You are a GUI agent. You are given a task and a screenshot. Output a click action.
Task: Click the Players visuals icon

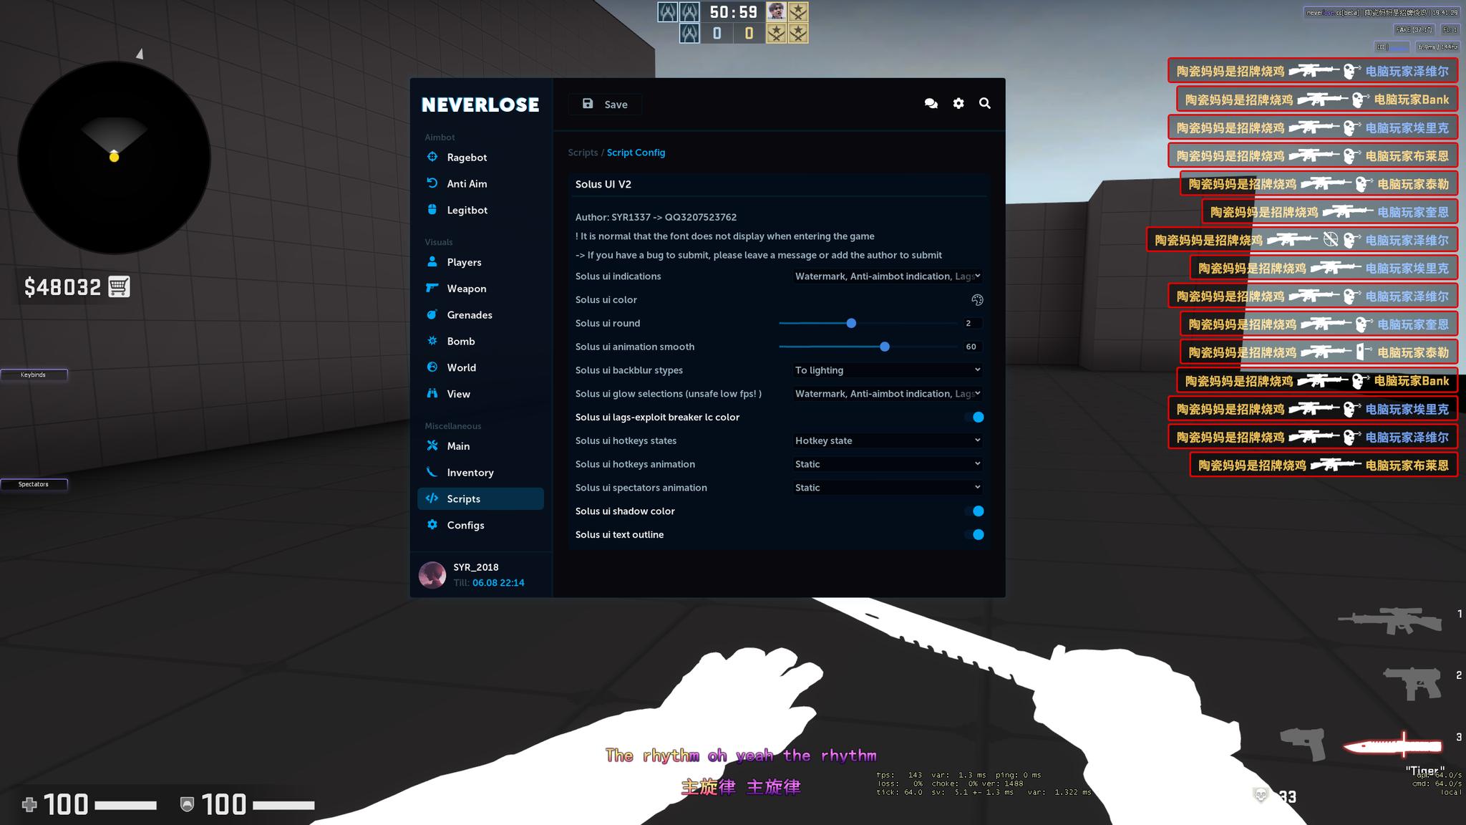[431, 262]
